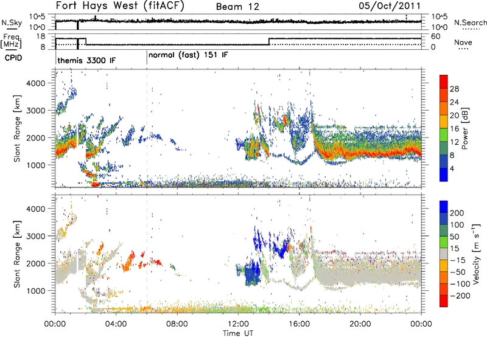487x337 pixels.
Task: Click the 'Nave' legend label
Action: [463, 42]
